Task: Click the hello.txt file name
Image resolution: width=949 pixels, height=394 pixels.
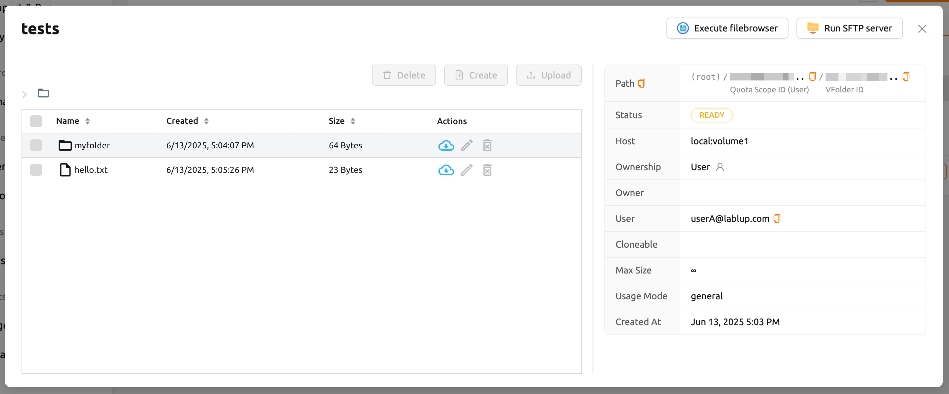Action: point(91,170)
